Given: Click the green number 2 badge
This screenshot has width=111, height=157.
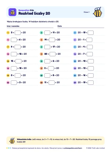Looking at the screenshot, I should click(x=41, y=33).
